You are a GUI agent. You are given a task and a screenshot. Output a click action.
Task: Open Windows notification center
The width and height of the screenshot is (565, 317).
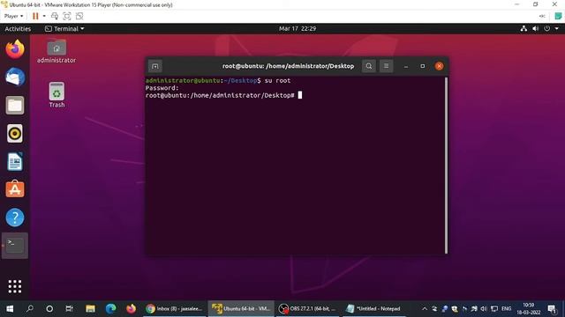tap(552, 308)
